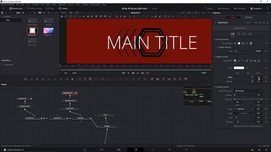The height and width of the screenshot is (152, 271).
Task: Open the Media Pool panel
Action: (16, 8)
